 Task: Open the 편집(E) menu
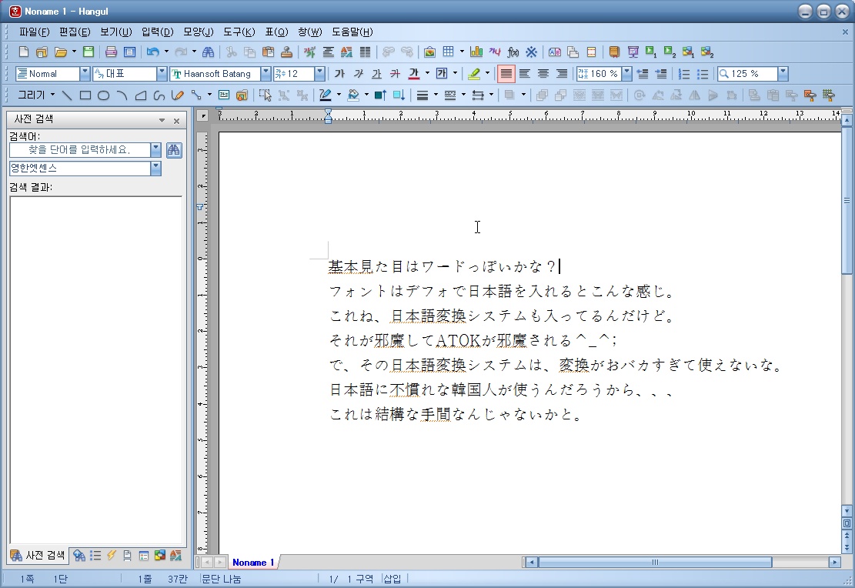click(75, 32)
